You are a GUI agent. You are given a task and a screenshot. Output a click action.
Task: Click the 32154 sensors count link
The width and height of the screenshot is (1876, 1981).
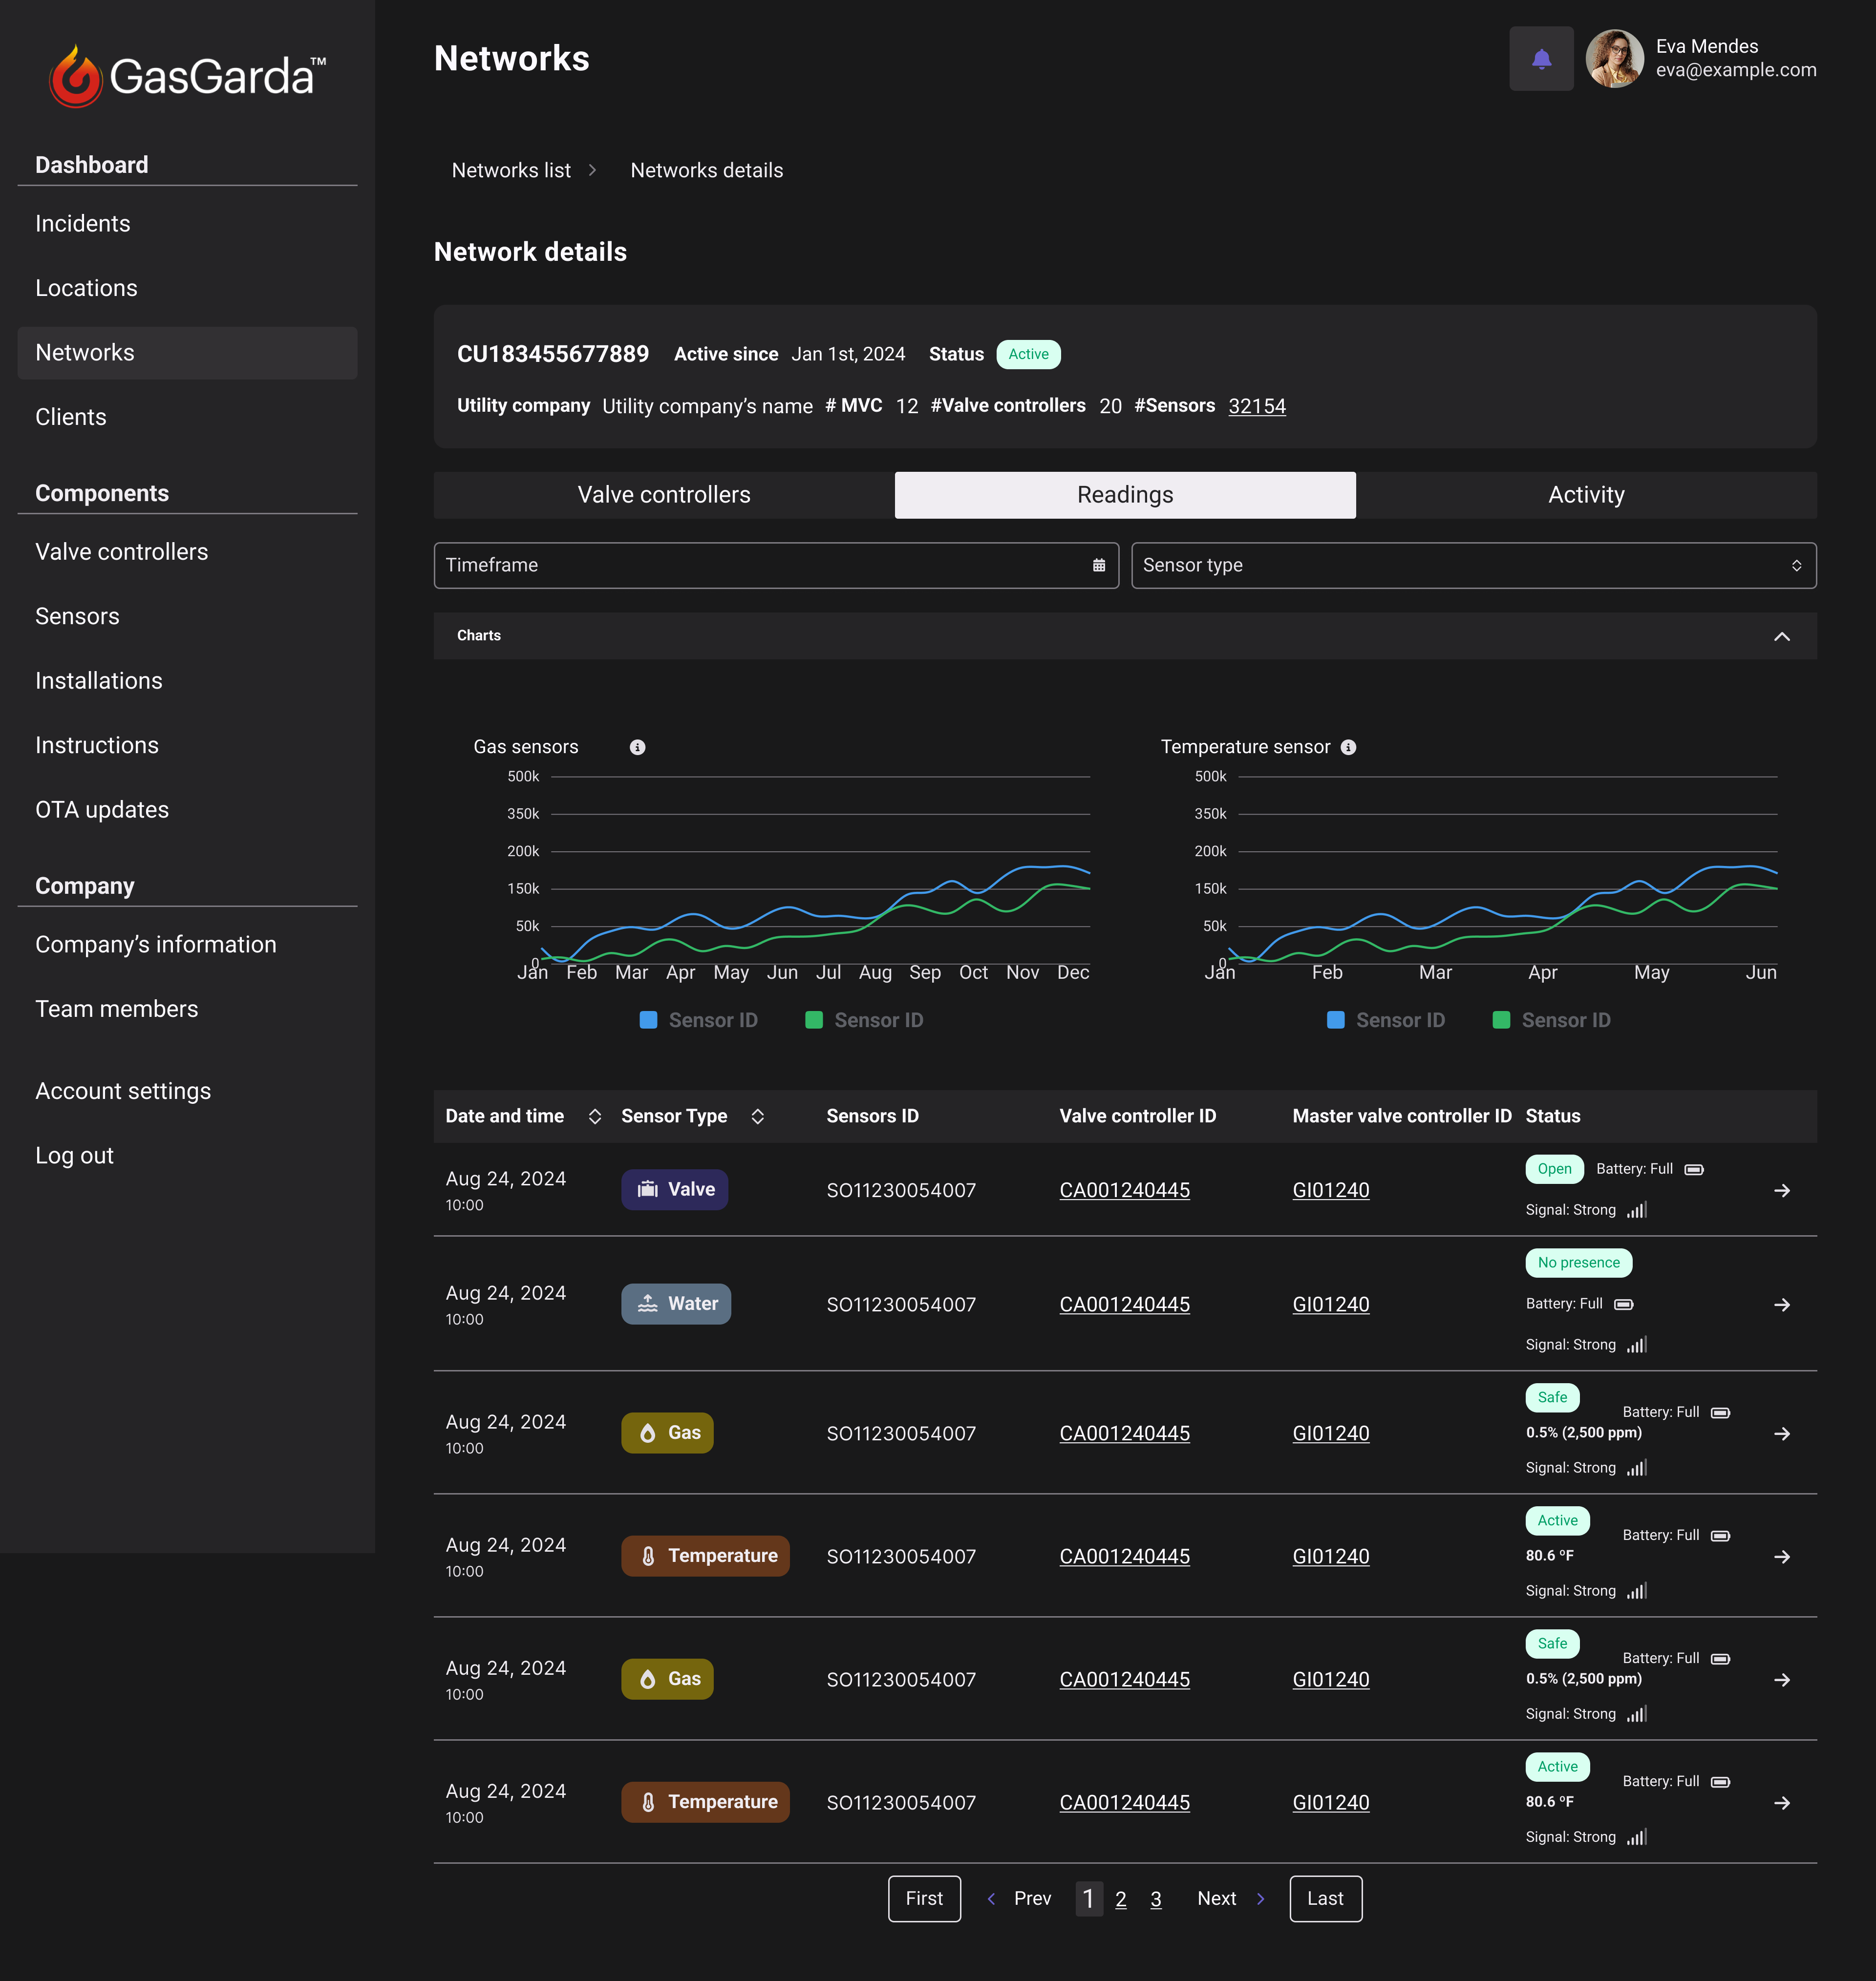coord(1256,406)
